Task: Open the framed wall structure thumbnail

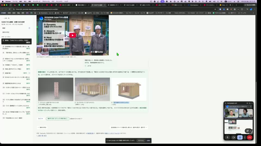Action: point(92,89)
